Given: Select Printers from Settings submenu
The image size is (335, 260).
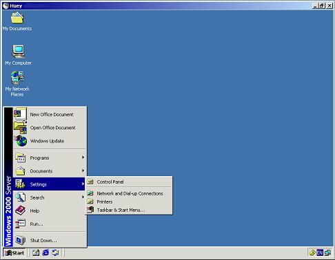Looking at the screenshot, I should [x=129, y=202].
